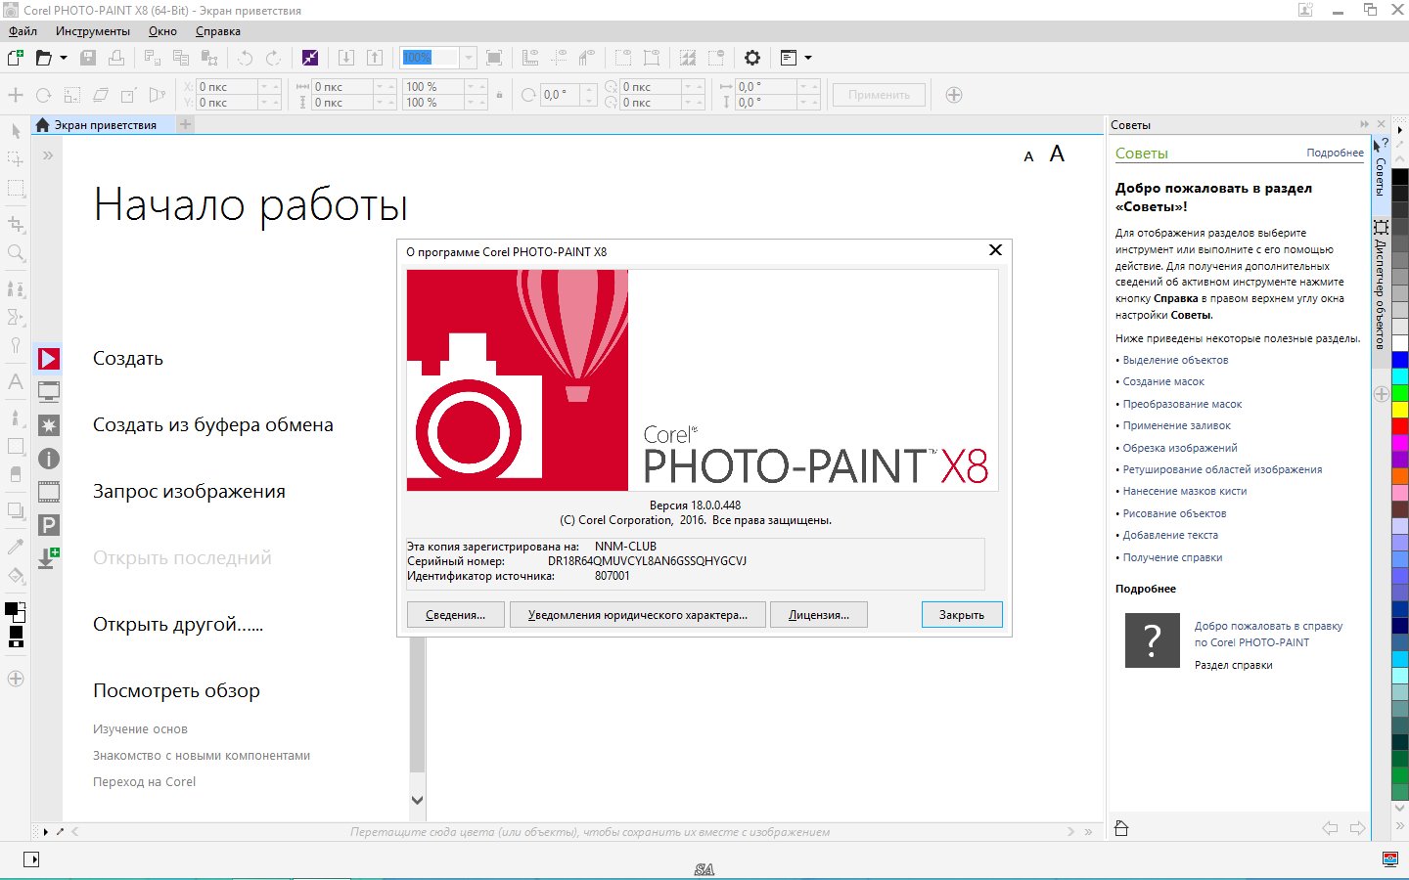Click the Подробнее link in Hints

click(1335, 153)
